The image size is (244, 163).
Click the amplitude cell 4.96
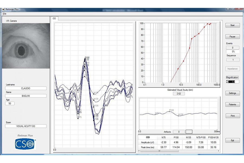tap(176, 142)
